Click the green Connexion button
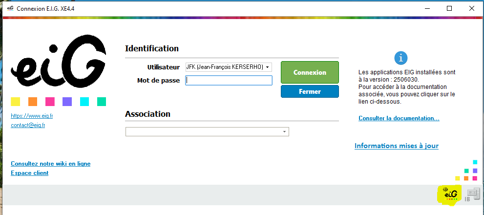 point(310,73)
